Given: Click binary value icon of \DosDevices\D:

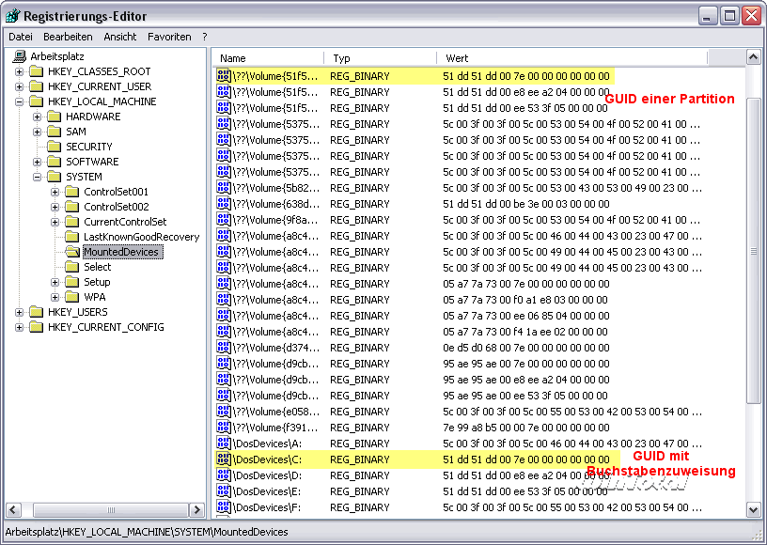Looking at the screenshot, I should pos(224,475).
